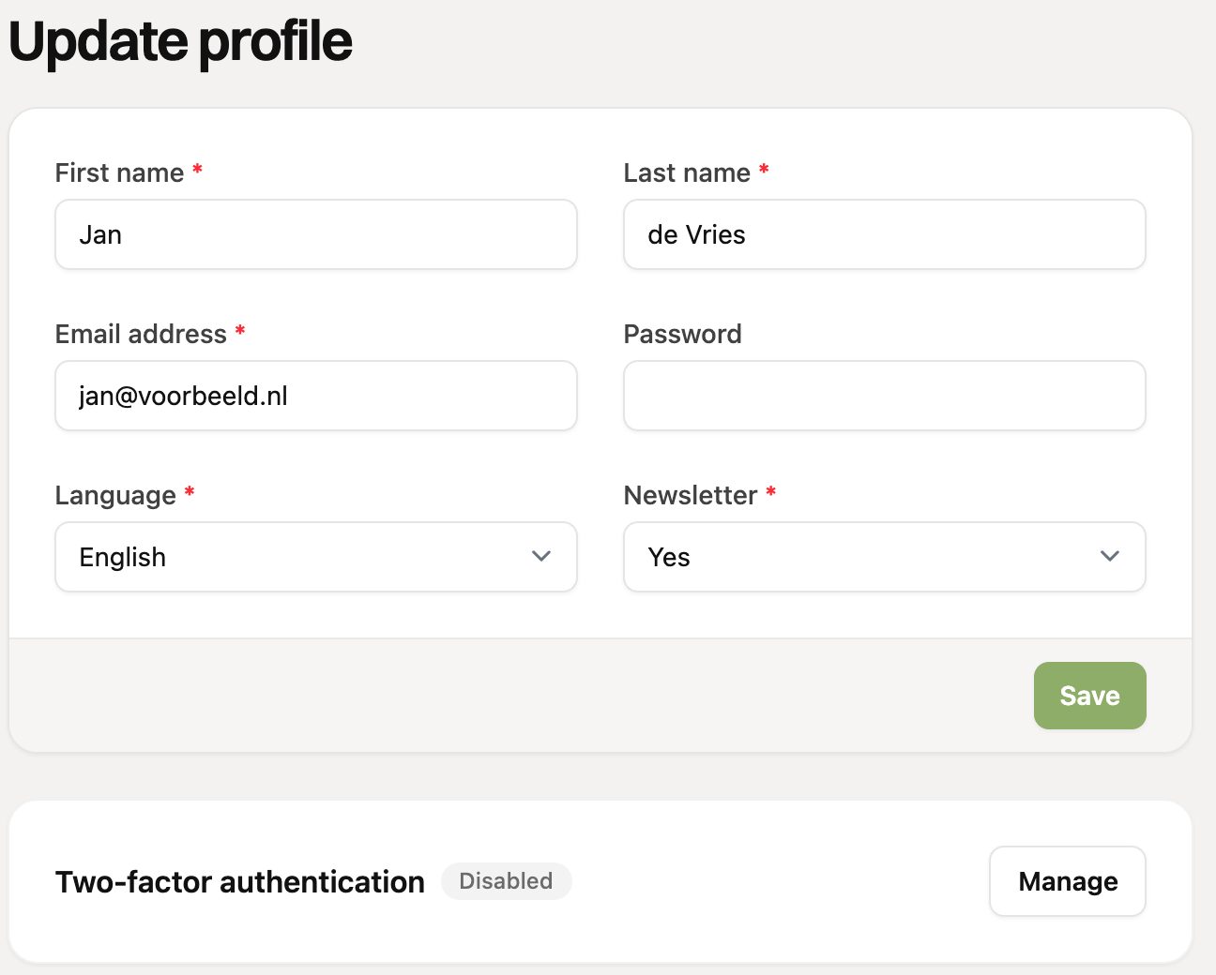Select the Email address input field
1216x975 pixels.
click(316, 396)
